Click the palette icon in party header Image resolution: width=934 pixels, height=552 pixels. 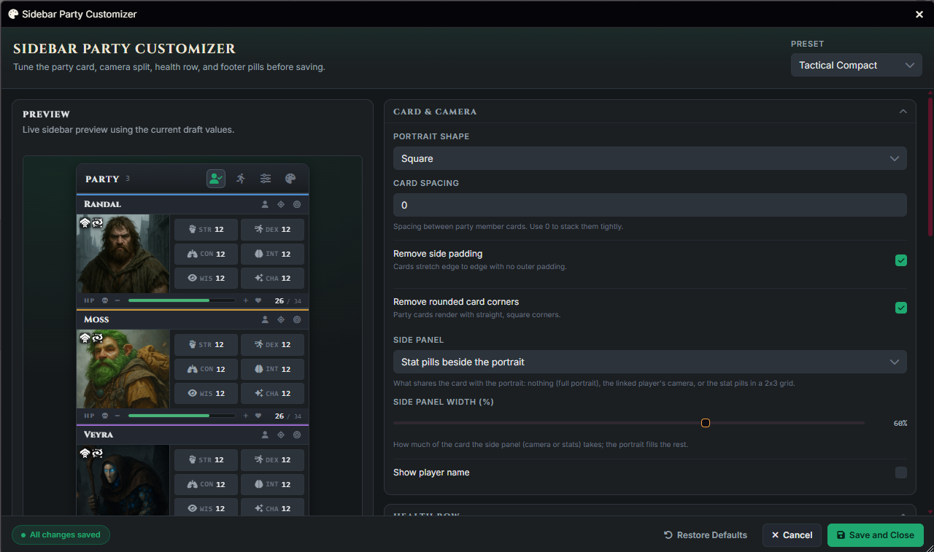click(x=290, y=179)
